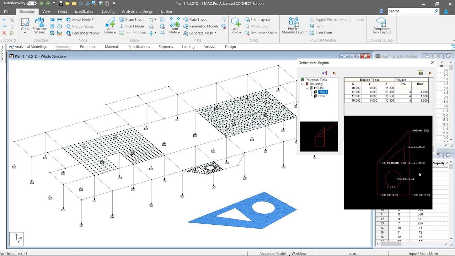Click the Form physical member command
The height and width of the screenshot is (256, 455).
tap(316, 26)
